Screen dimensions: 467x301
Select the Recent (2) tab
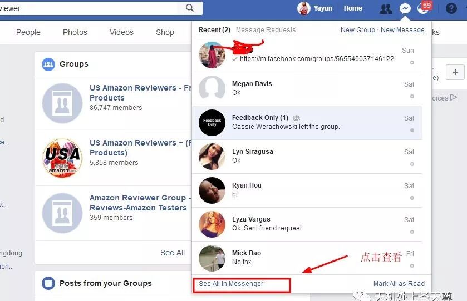pos(214,30)
